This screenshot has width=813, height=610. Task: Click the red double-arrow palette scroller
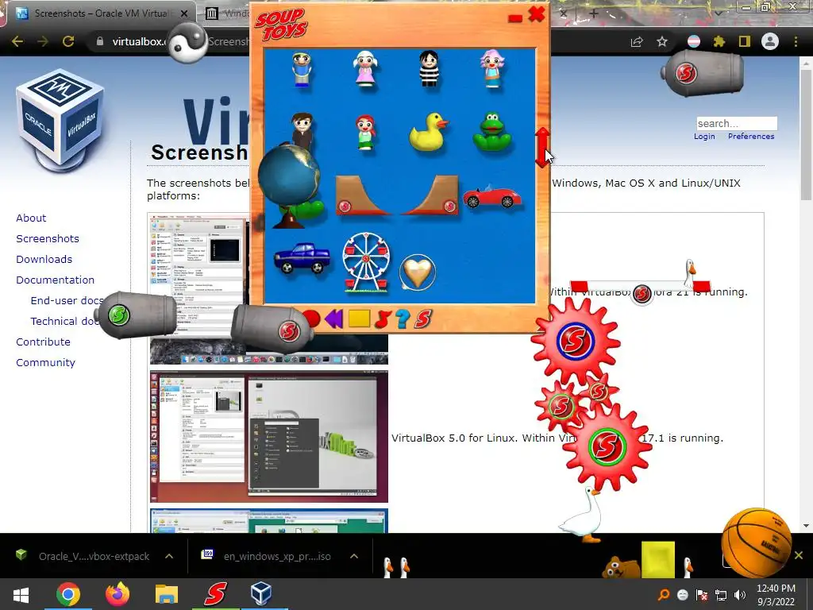(x=542, y=148)
